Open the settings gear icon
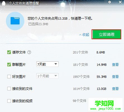Screen dimensions: 124x112 click(109, 2)
